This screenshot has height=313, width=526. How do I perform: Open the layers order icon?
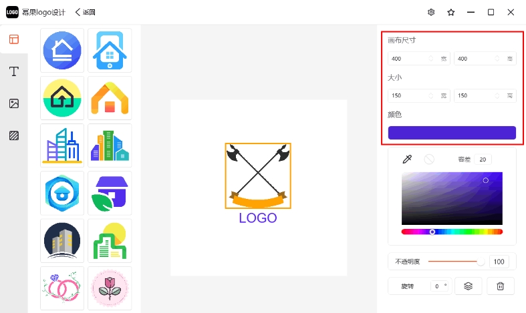point(469,286)
